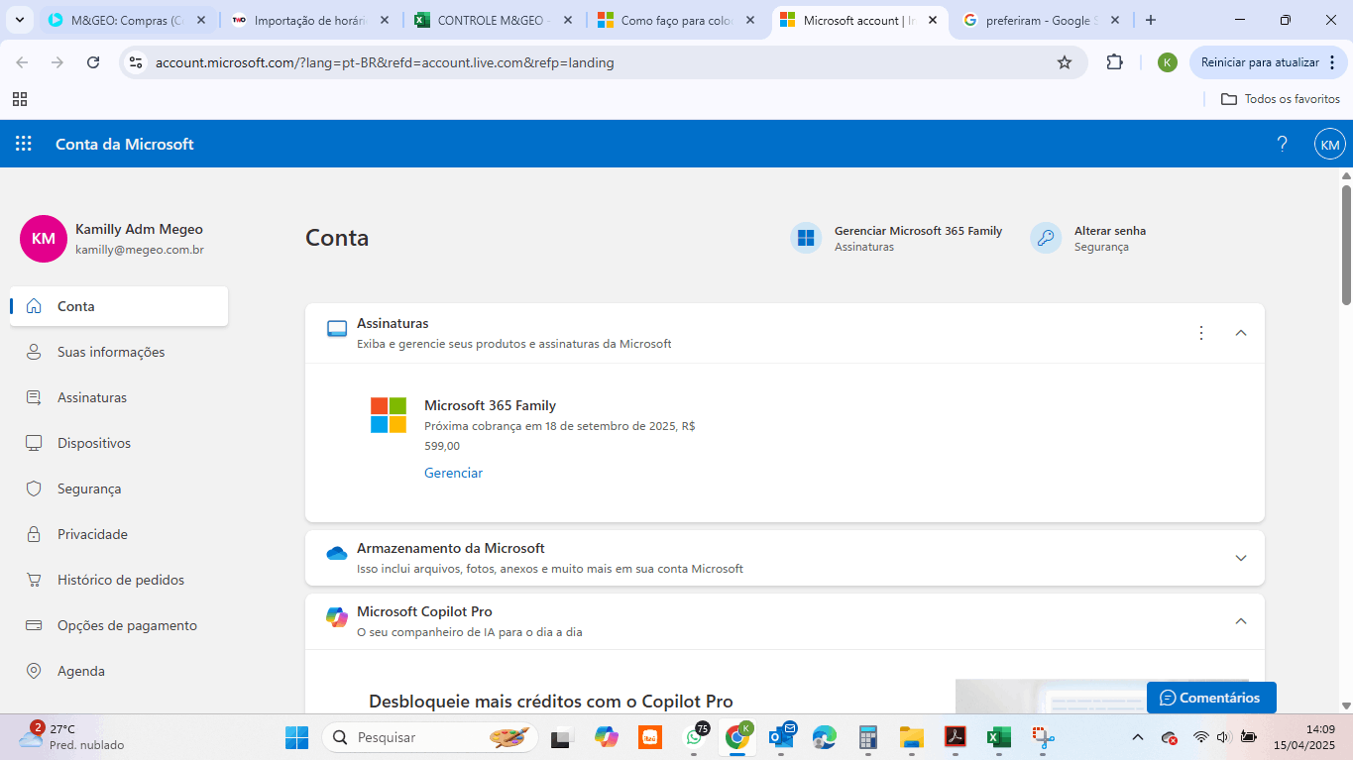Open the Microsoft apps launcher grid
This screenshot has width=1353, height=760.
(24, 144)
